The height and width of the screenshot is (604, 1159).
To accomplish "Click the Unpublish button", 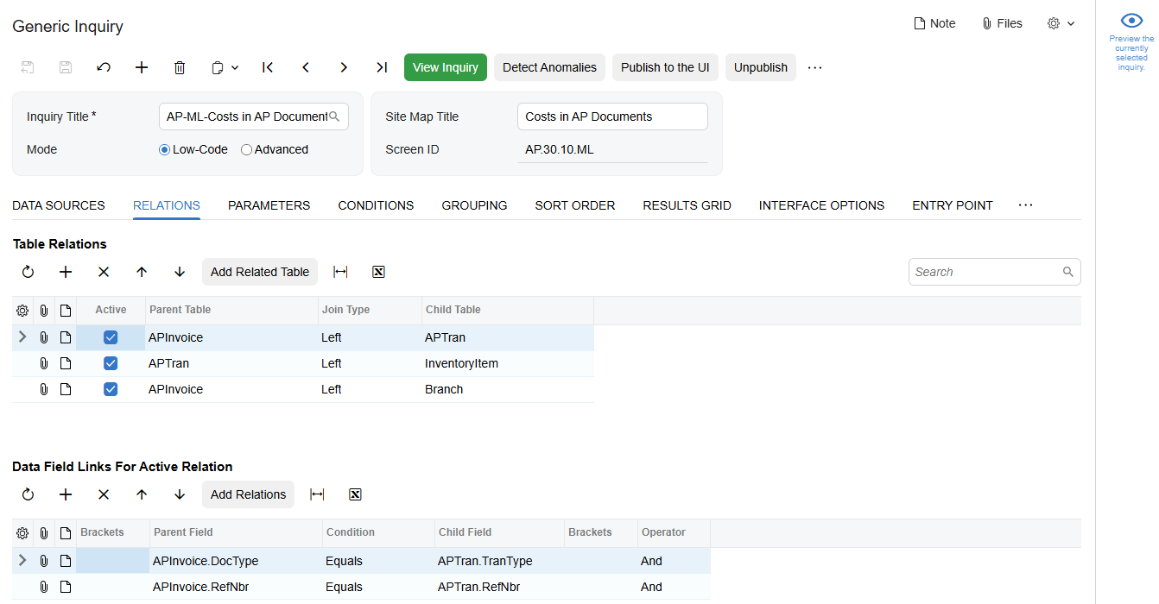I will tap(761, 67).
